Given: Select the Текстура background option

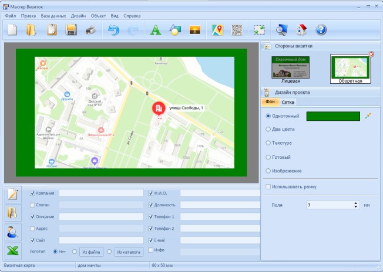Looking at the screenshot, I should 268,143.
